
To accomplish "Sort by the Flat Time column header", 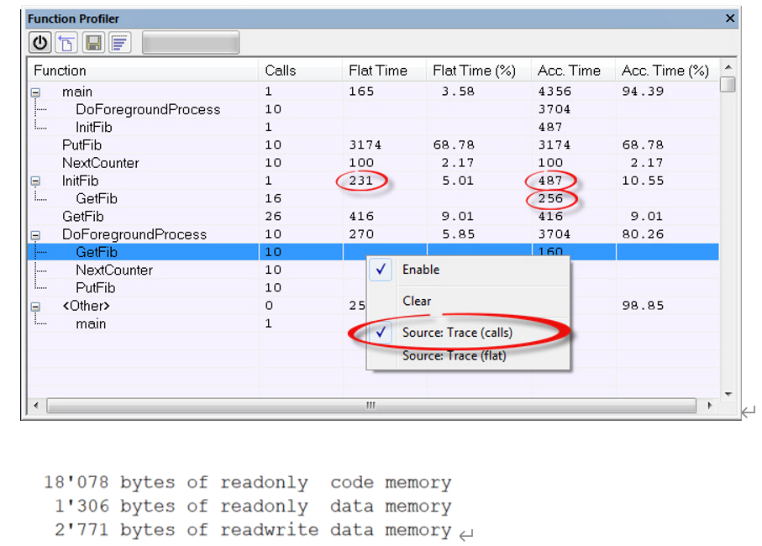I will 377,71.
